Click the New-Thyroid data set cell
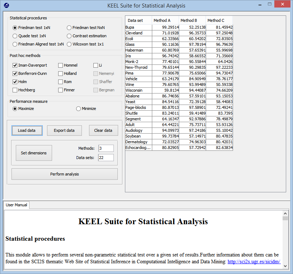This screenshot has width=293, height=274. click(139, 67)
